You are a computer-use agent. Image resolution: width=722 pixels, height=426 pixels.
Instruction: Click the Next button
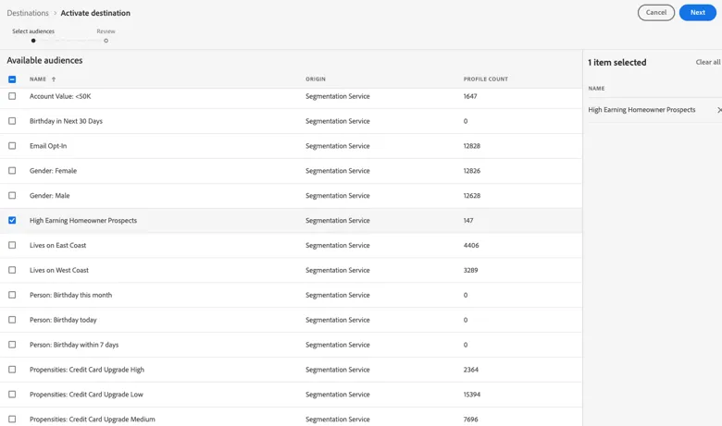point(697,13)
